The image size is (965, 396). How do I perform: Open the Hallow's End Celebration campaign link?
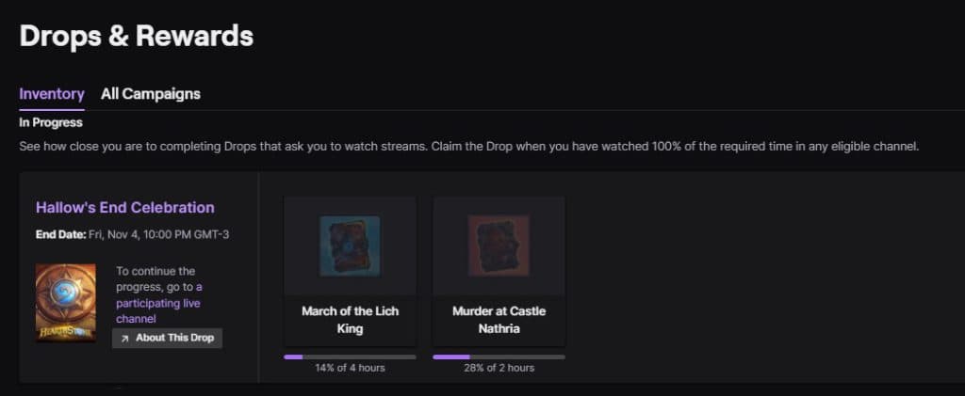pyautogui.click(x=125, y=208)
